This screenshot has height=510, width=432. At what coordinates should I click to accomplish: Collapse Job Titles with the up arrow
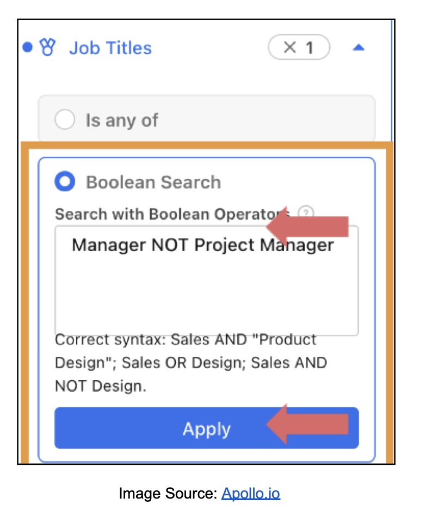point(358,48)
